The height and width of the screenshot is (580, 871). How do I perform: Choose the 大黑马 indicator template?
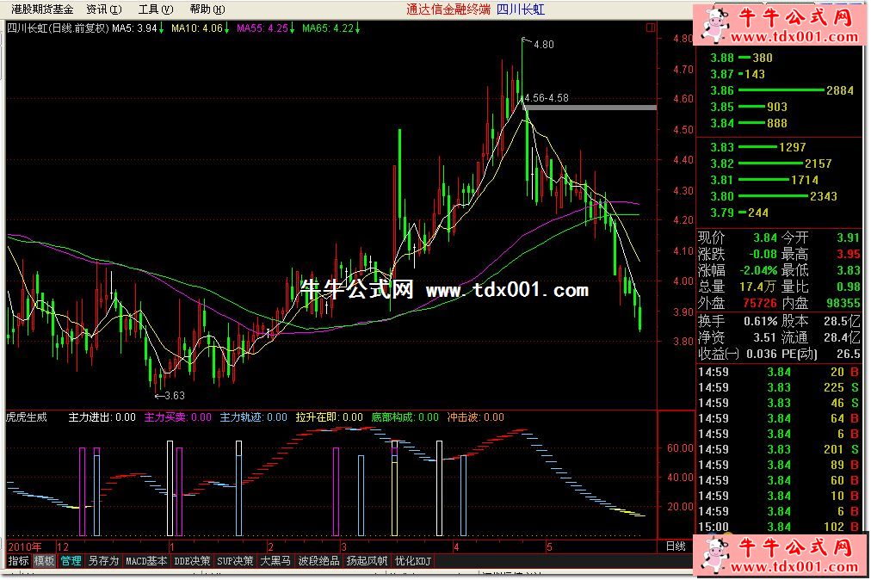[x=275, y=561]
